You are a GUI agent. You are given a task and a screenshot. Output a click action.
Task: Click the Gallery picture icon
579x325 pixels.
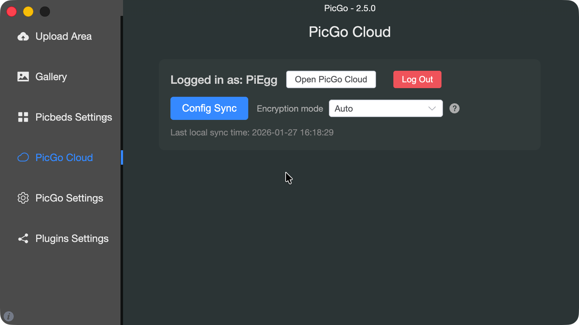[x=23, y=77]
